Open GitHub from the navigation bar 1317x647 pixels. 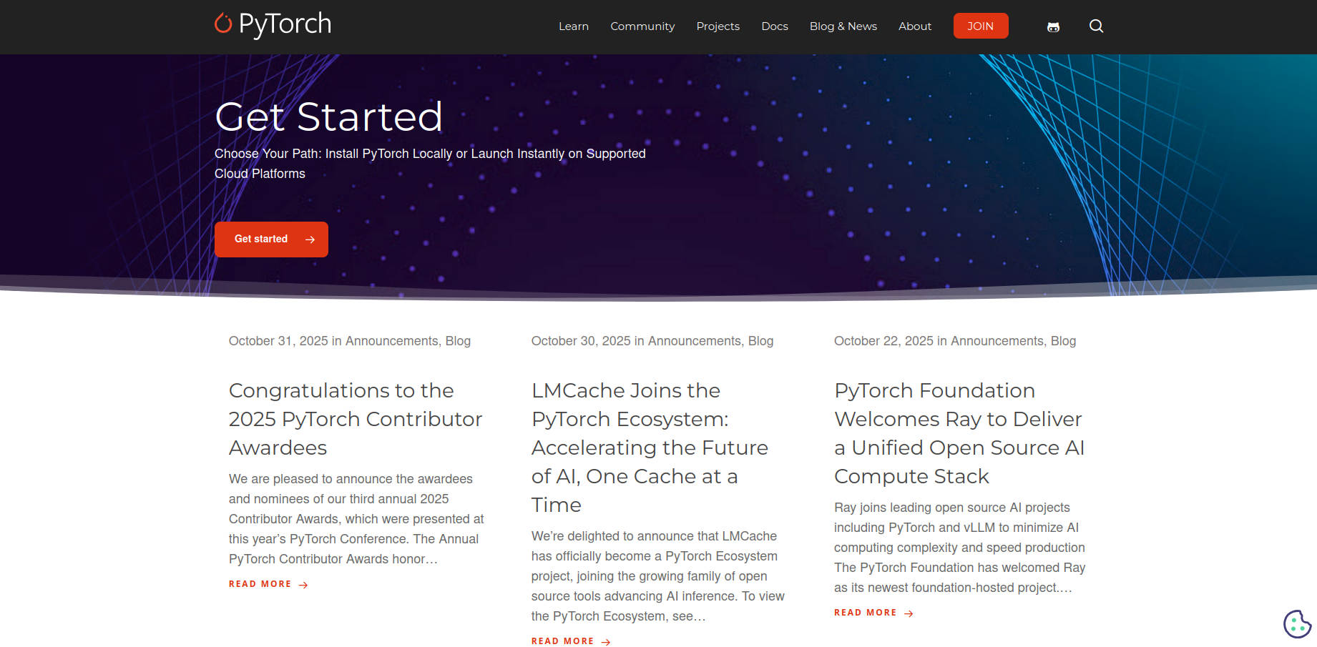1052,26
